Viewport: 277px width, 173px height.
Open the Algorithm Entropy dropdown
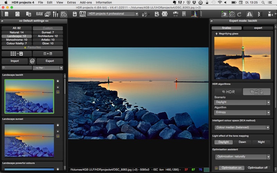coord(242,112)
